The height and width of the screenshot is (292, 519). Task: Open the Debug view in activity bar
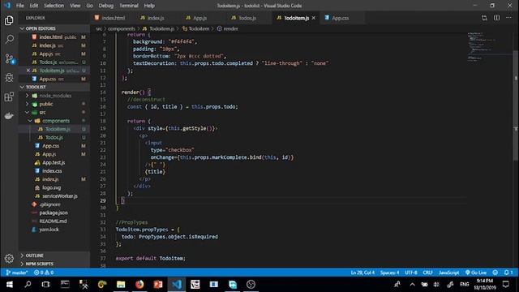tap(9, 78)
